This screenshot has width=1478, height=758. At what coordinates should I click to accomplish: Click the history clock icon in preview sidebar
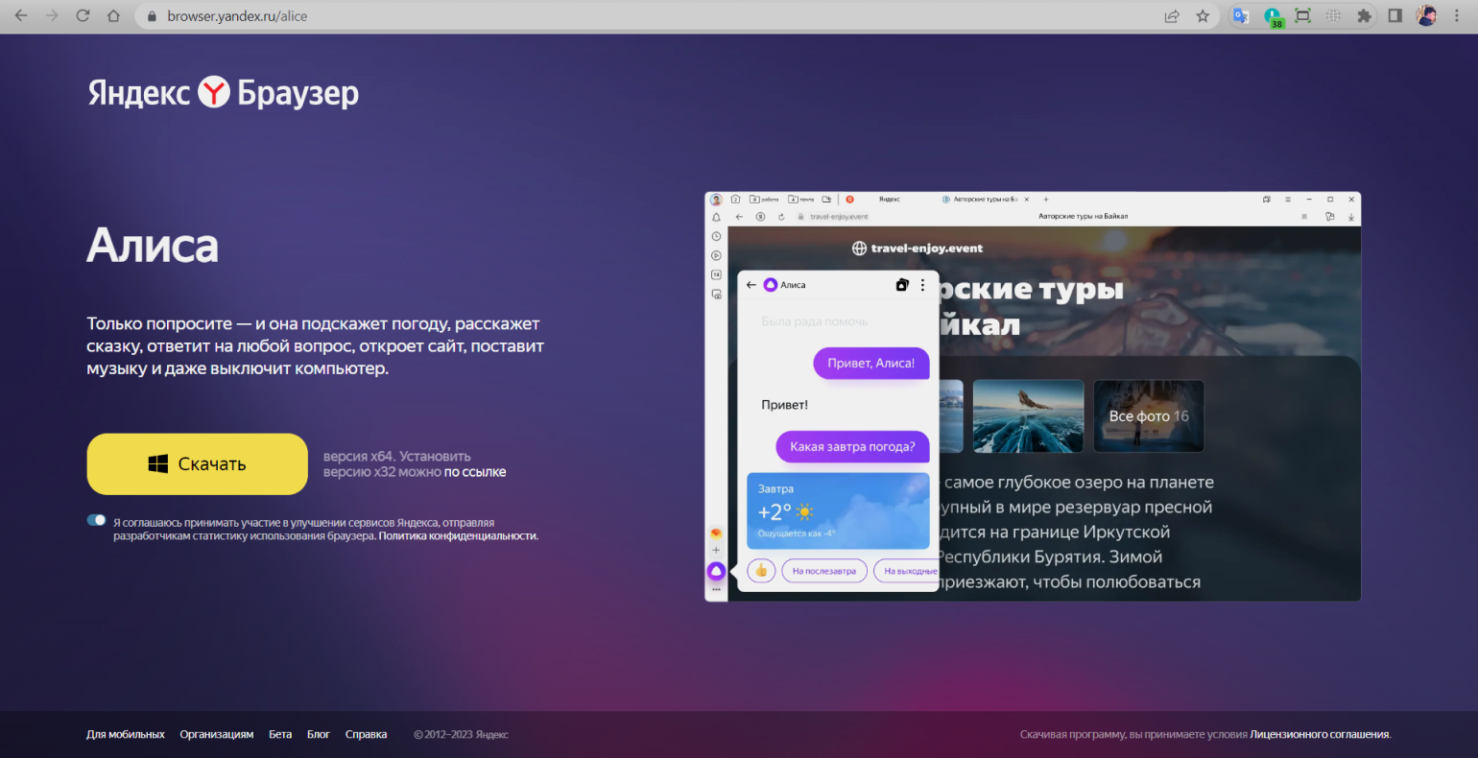click(x=716, y=236)
